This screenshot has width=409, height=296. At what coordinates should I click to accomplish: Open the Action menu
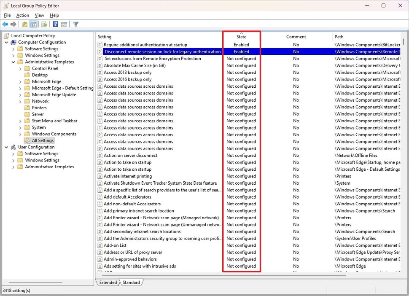pyautogui.click(x=23, y=15)
